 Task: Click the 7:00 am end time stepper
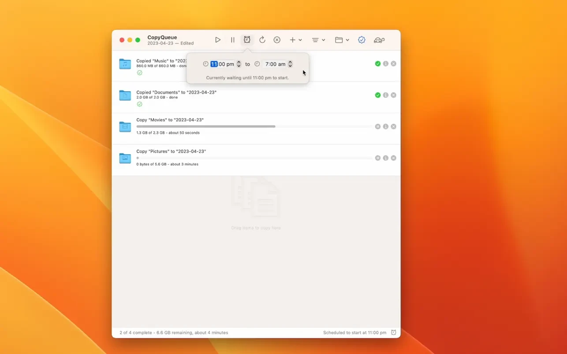290,64
